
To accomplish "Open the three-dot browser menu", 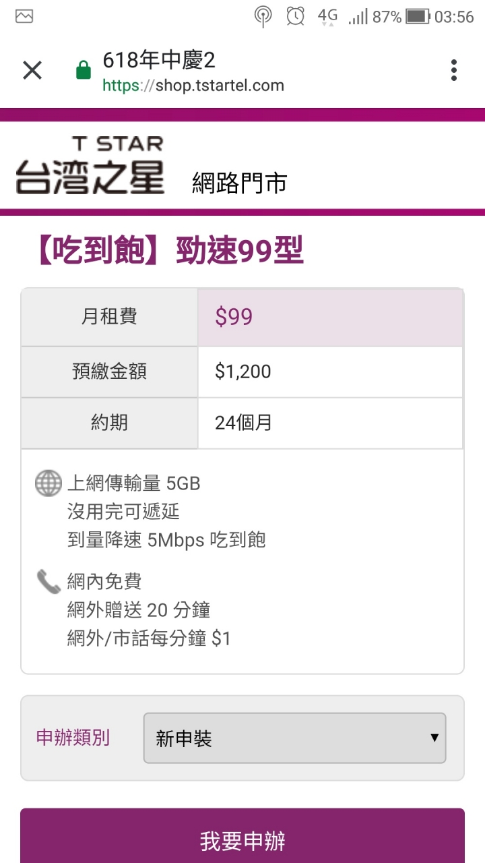I will (x=454, y=70).
